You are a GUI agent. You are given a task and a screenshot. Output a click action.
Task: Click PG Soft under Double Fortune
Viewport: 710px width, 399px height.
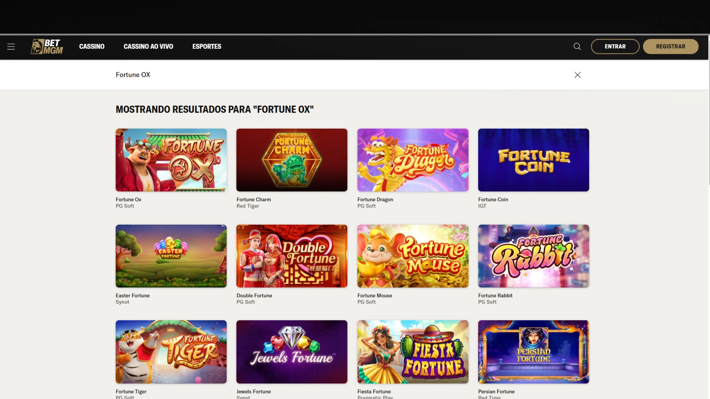point(246,302)
